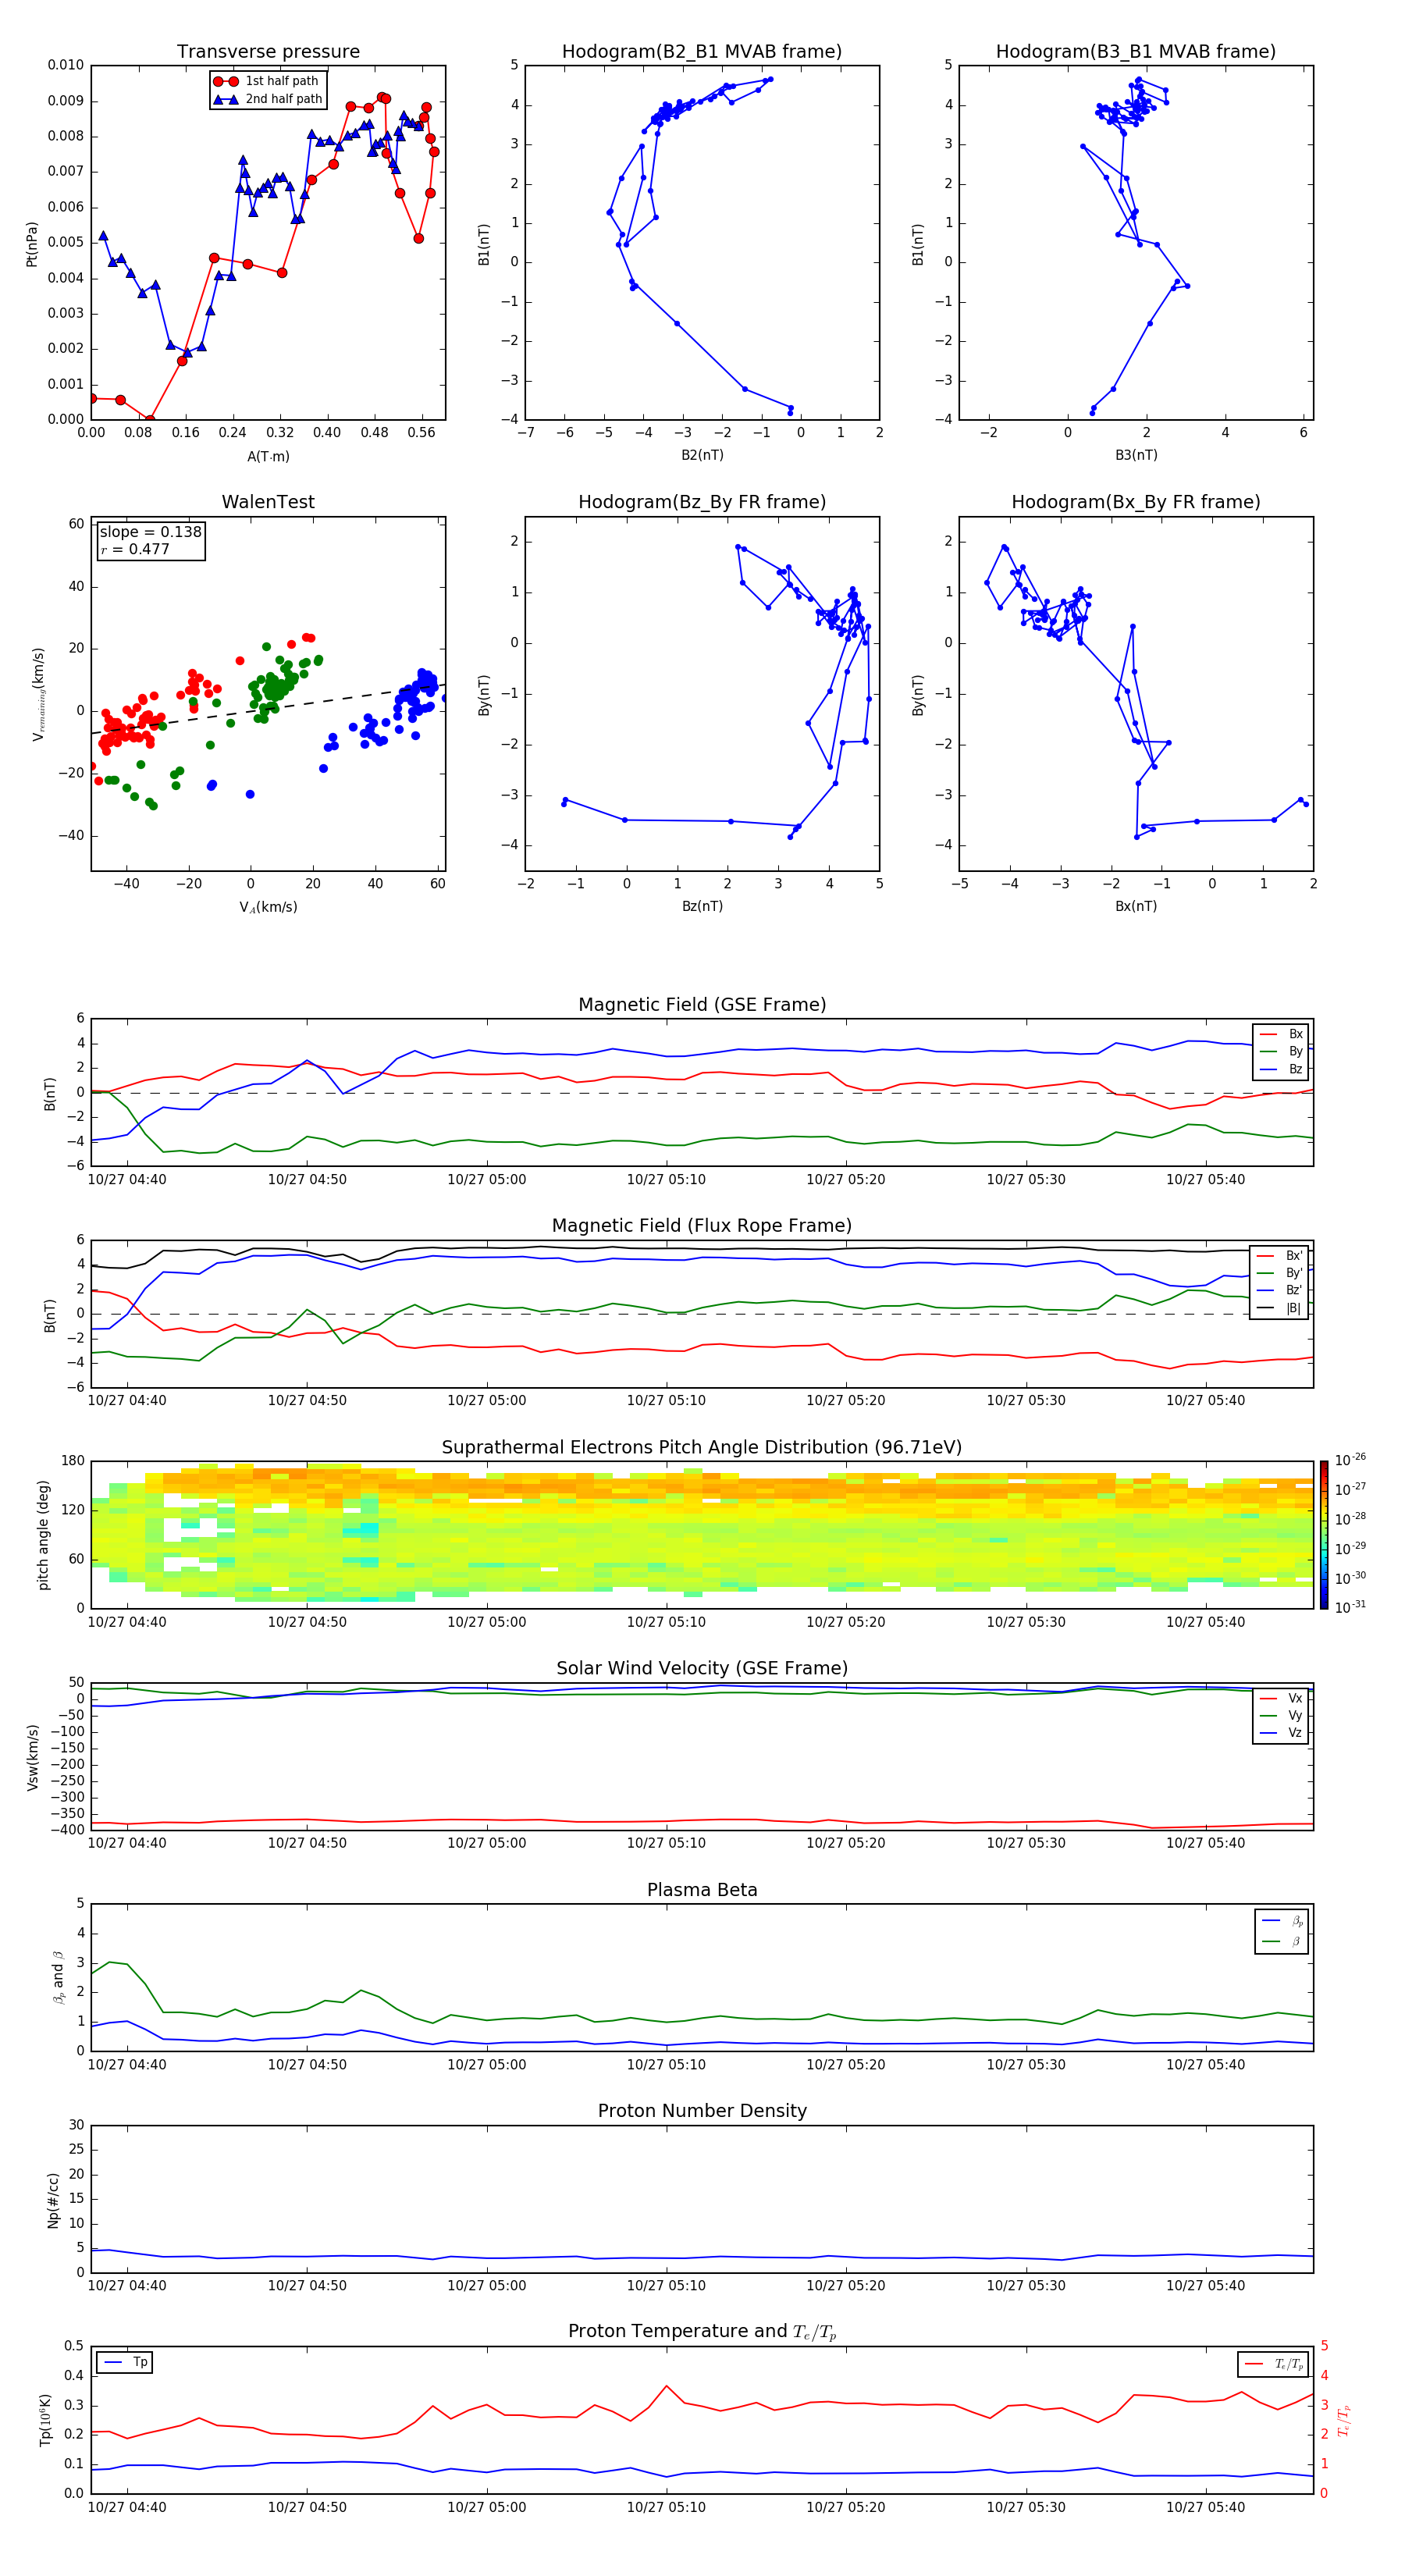Select '1st half path' legend entry

[267, 81]
